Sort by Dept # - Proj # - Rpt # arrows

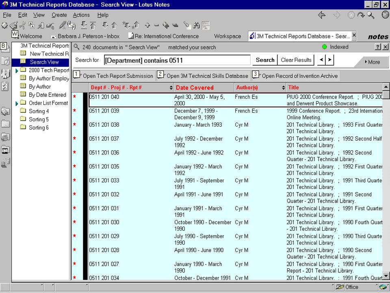click(171, 88)
